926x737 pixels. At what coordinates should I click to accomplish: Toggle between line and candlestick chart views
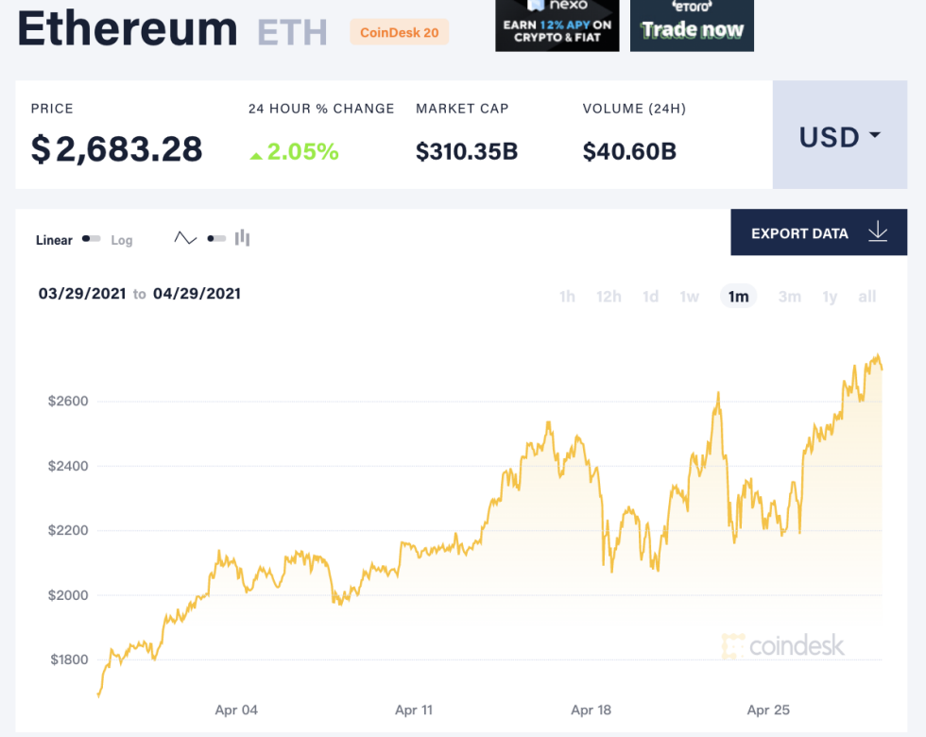(x=215, y=238)
